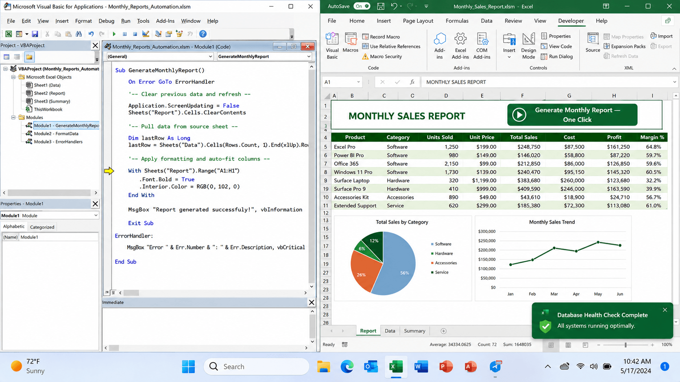This screenshot has width=680, height=382.
Task: Click the Design Mode button in Excel ribbon
Action: coord(529,46)
